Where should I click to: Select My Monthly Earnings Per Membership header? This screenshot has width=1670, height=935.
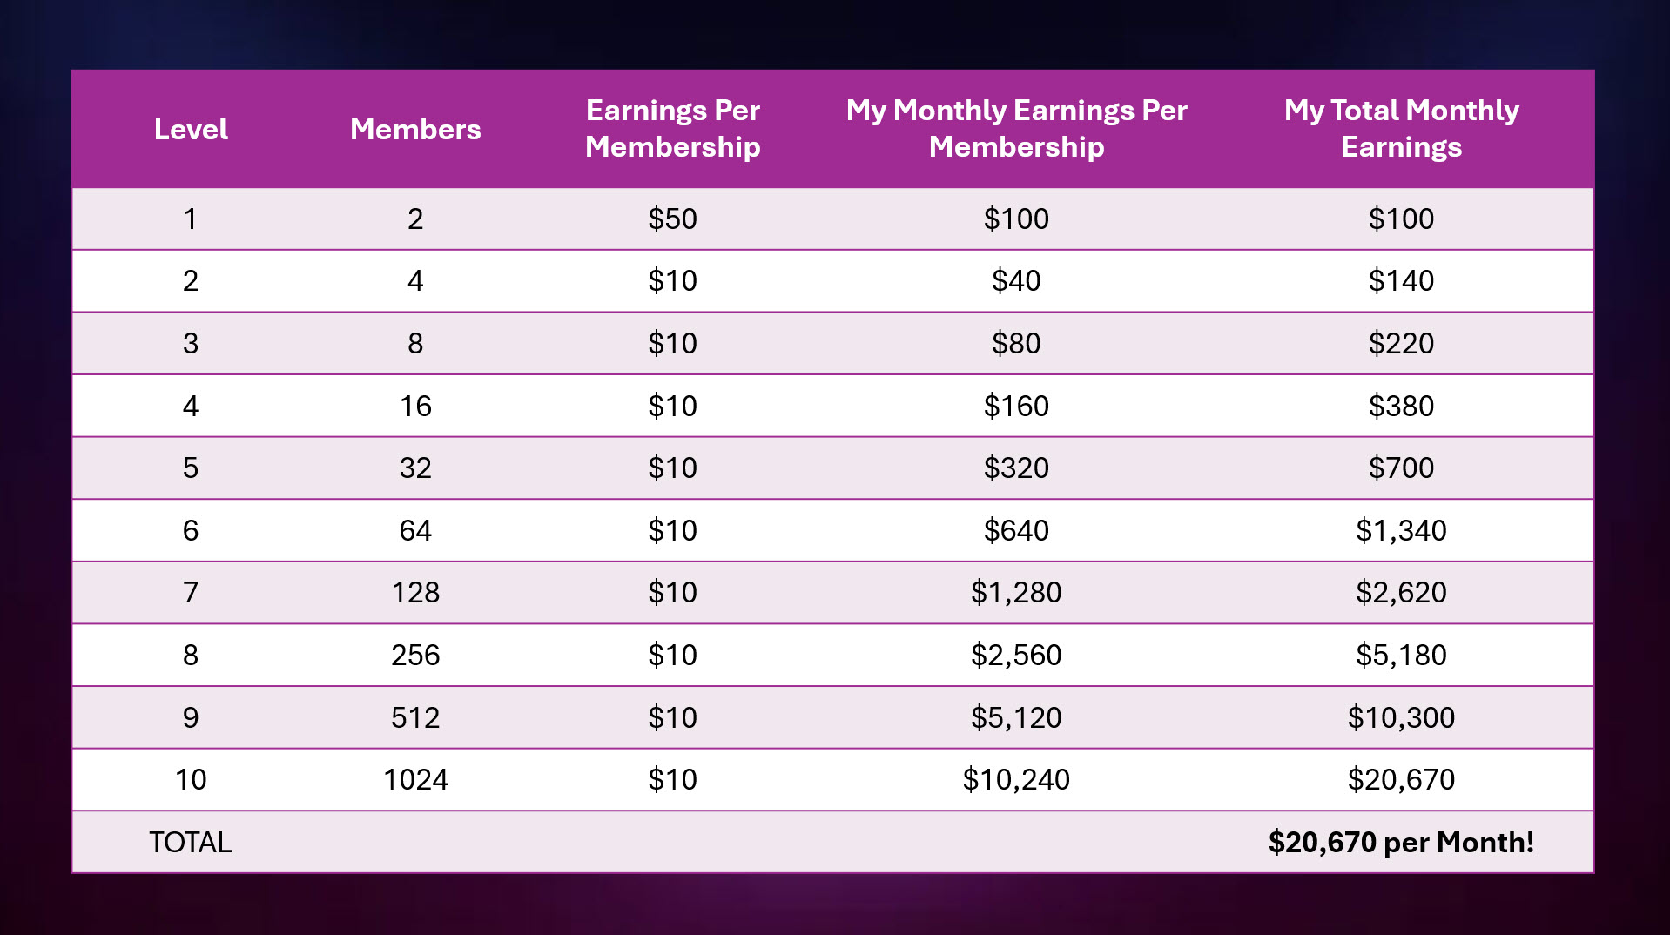point(1016,129)
